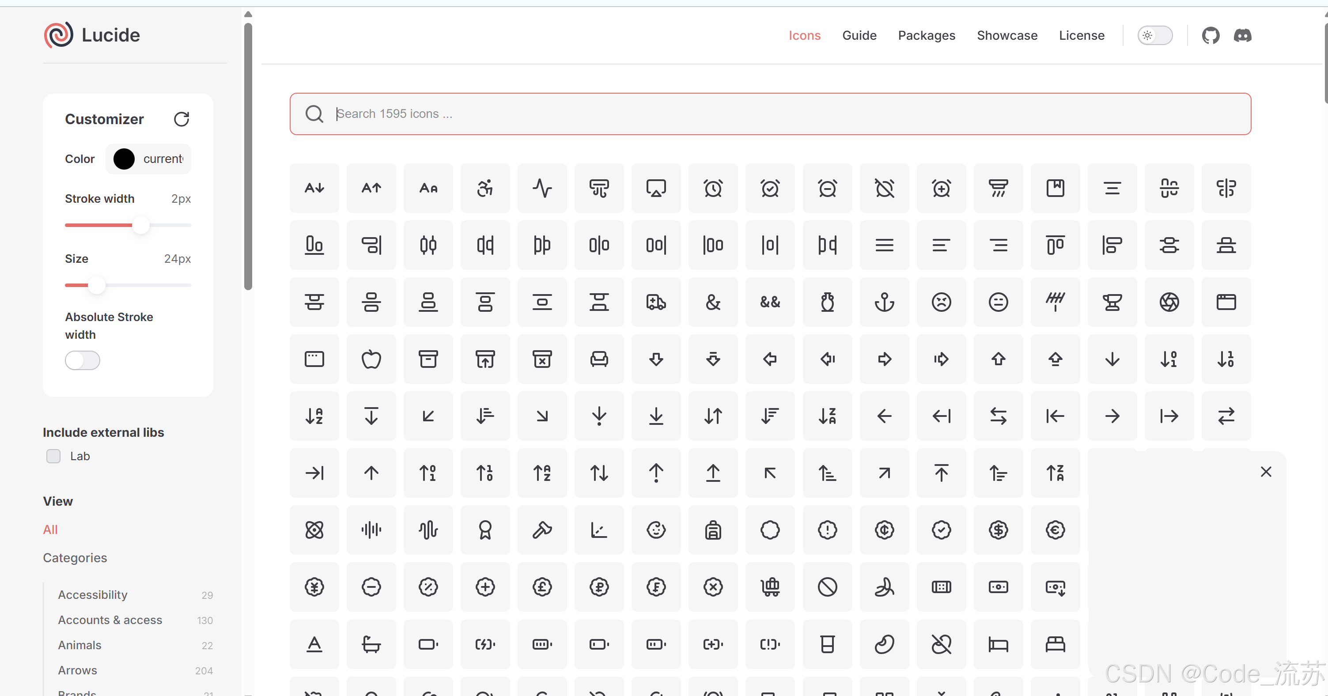Toggle the light/dark theme switch

[x=1155, y=36]
